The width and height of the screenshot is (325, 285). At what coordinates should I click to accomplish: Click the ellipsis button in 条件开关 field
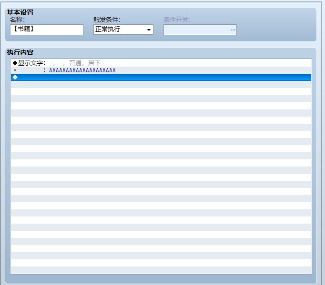[x=233, y=30]
